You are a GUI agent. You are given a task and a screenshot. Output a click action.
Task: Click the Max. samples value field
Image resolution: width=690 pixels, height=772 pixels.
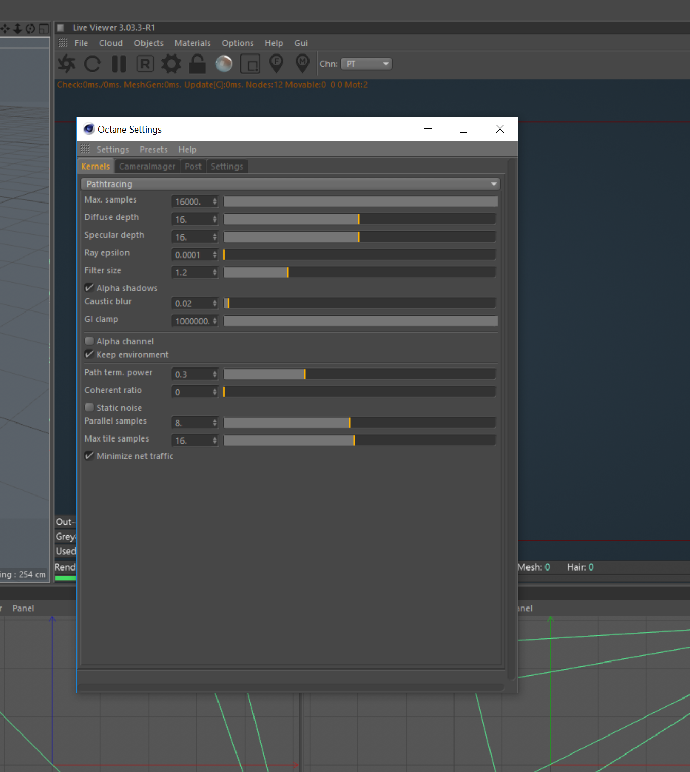191,201
